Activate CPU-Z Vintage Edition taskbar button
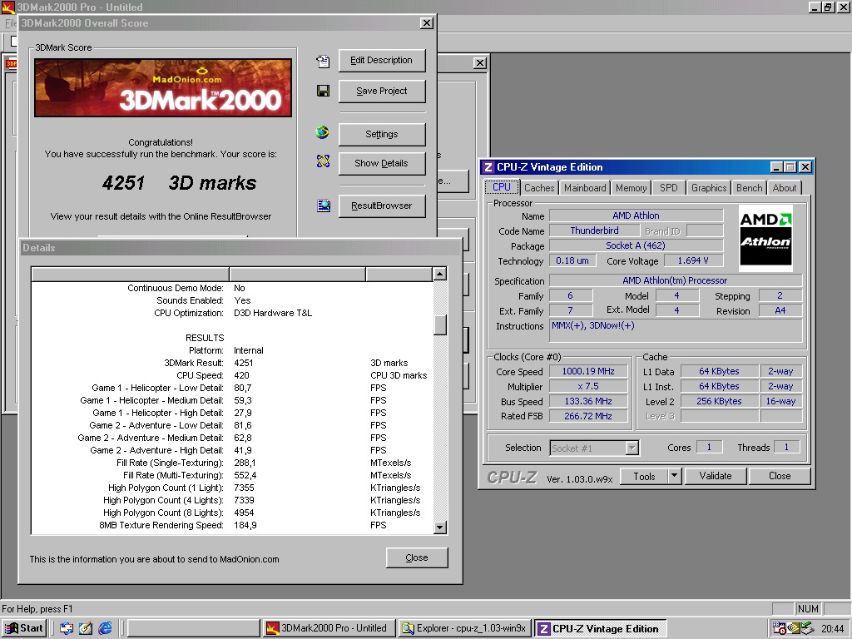Viewport: 852px width, 639px height. click(601, 628)
